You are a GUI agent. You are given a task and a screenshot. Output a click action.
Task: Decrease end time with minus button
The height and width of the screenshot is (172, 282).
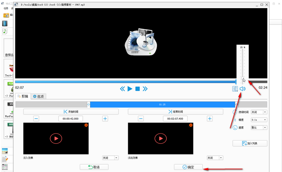tap(141, 119)
